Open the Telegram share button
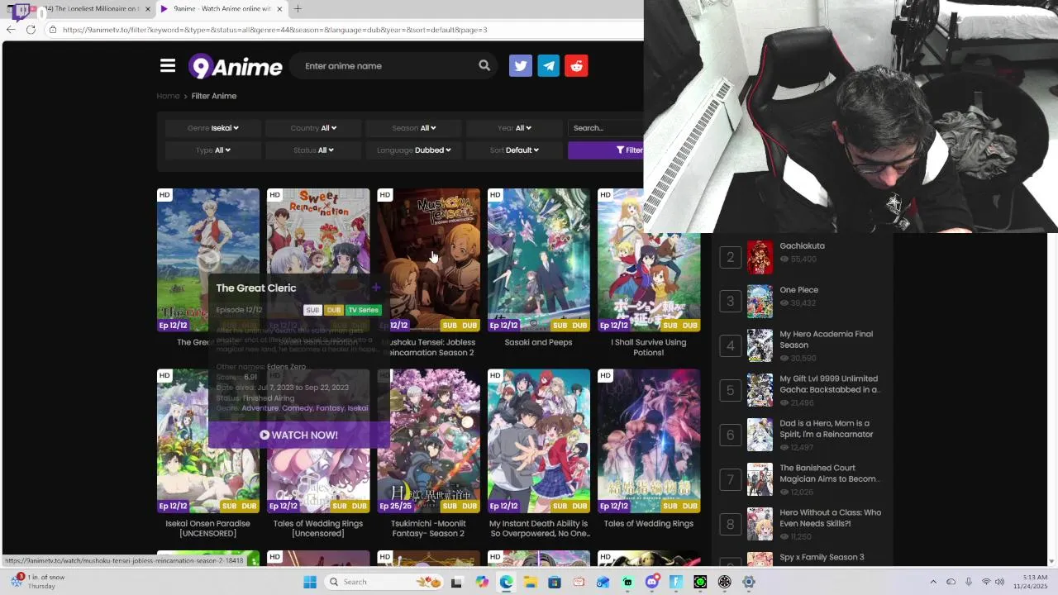The image size is (1058, 595). (549, 66)
